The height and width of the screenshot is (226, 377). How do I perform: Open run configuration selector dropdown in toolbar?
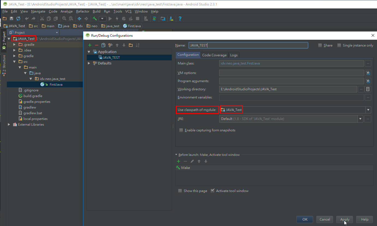tap(103, 18)
